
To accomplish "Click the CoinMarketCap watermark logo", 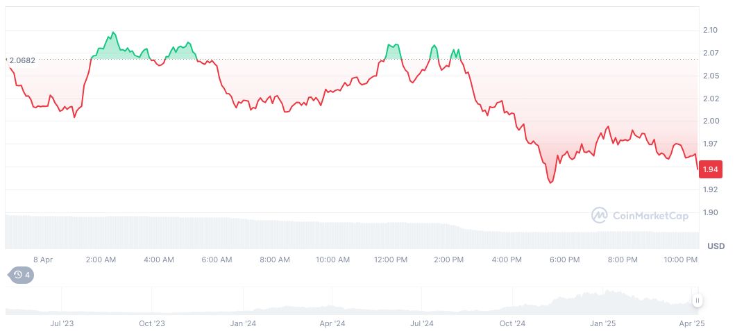I will click(x=639, y=216).
